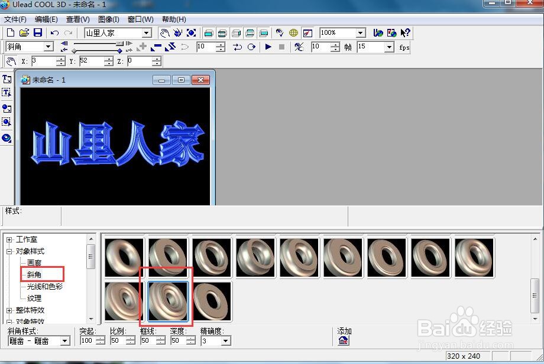Select 纹理 in the tree
Screen dimensions: 544x364
pyautogui.click(x=34, y=299)
